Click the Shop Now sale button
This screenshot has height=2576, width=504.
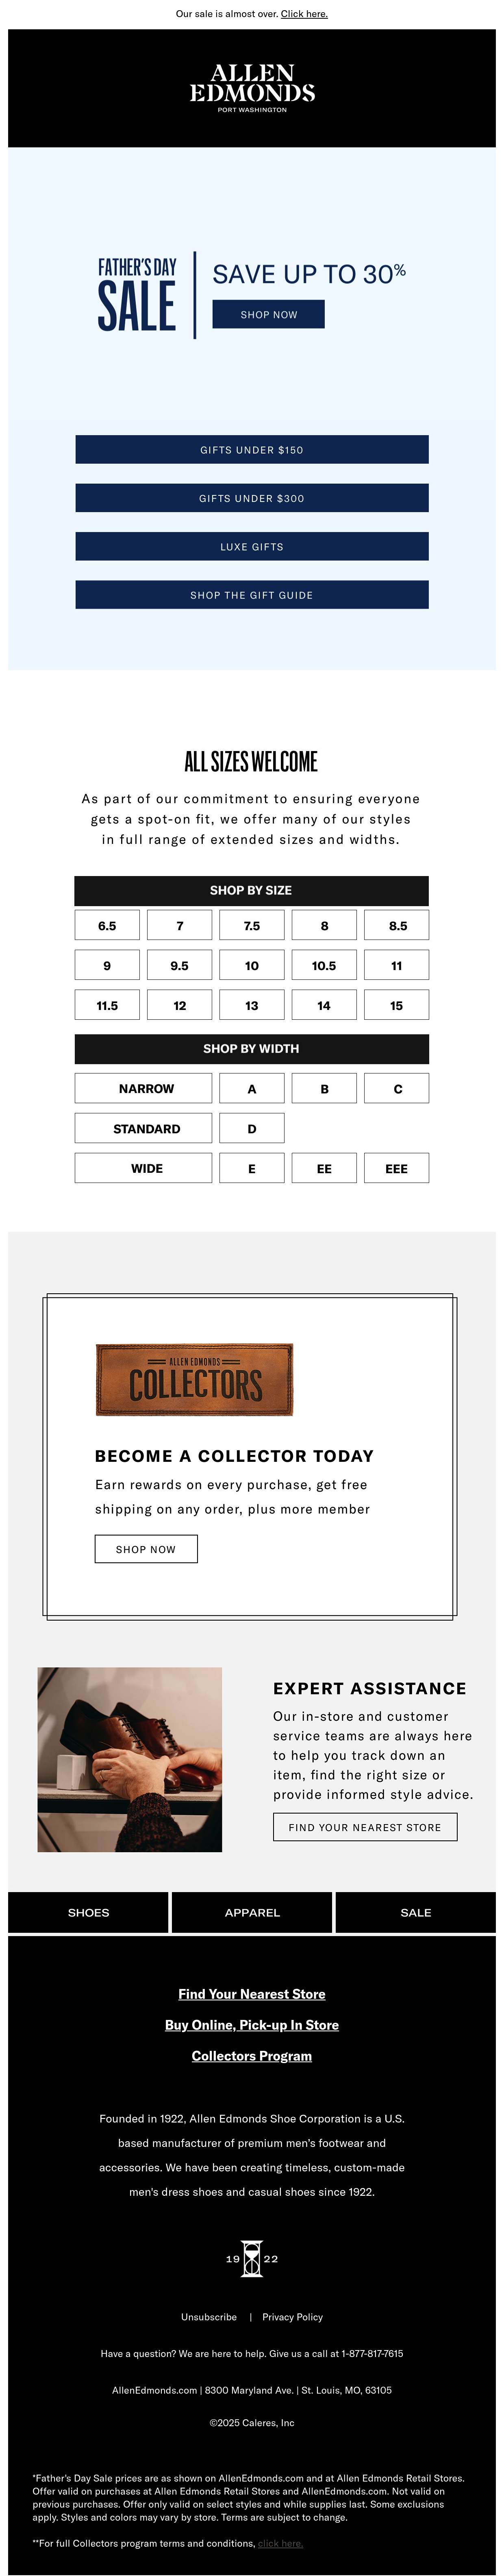(x=269, y=314)
